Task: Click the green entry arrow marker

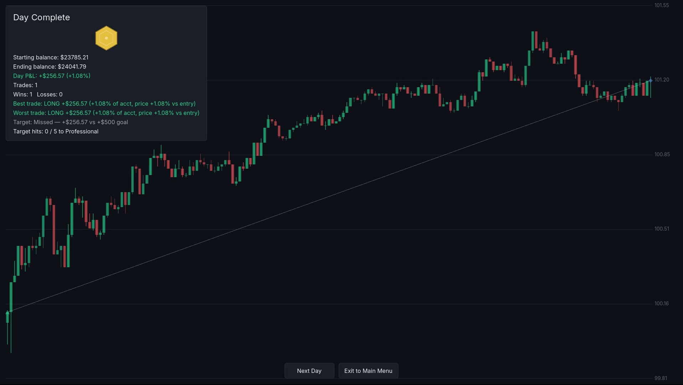Action: click(7, 313)
